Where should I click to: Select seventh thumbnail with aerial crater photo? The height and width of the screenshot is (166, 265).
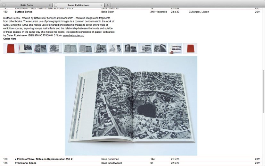coord(100,48)
